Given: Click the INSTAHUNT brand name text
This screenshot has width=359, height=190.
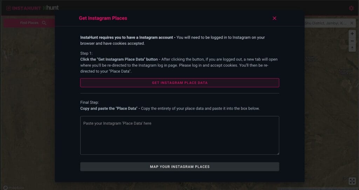Looking at the screenshot, I should click(x=27, y=8).
